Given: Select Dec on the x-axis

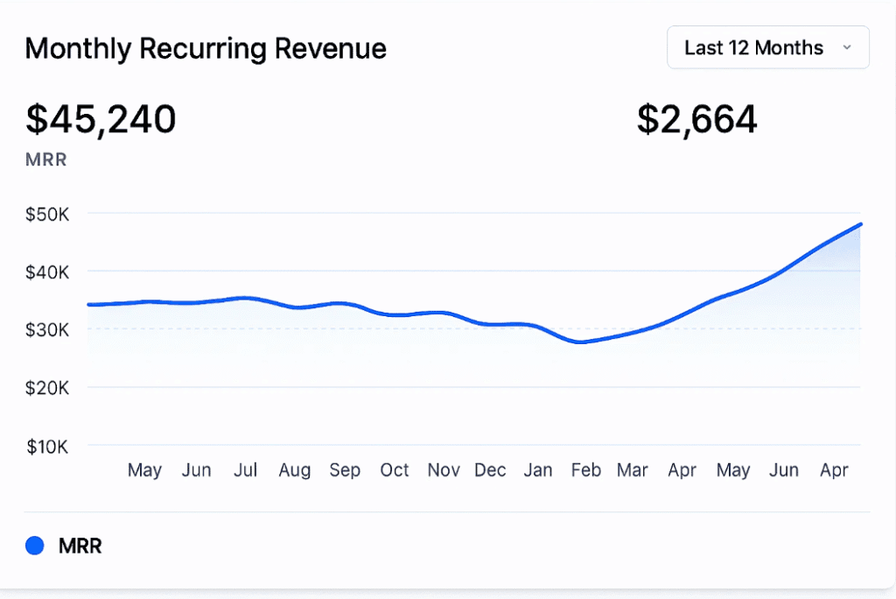Looking at the screenshot, I should (x=490, y=470).
